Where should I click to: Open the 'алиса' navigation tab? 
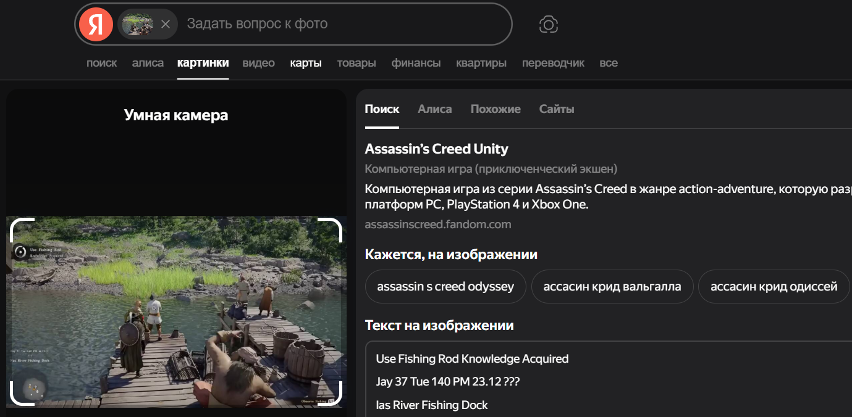[148, 63]
